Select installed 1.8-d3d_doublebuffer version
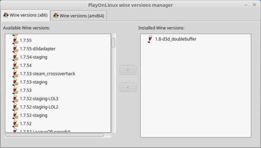The height and width of the screenshot is (148, 261). point(176,39)
